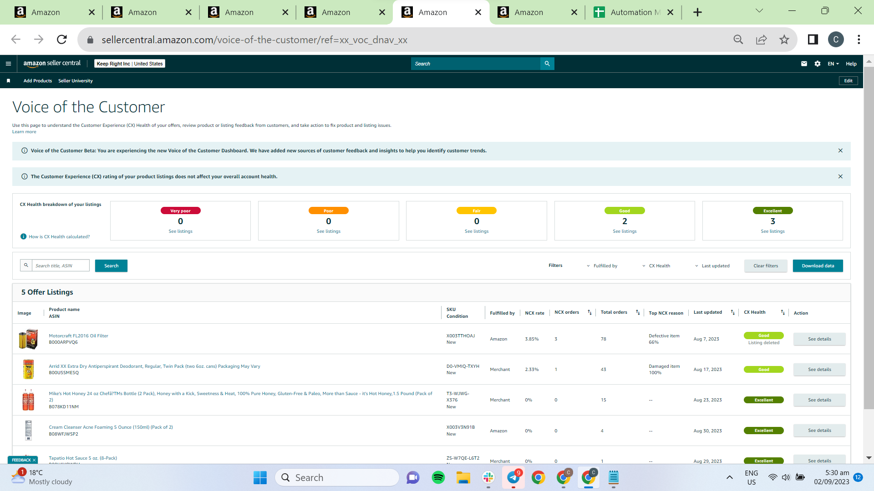The height and width of the screenshot is (491, 874).
Task: See details for Motorcraft FL2016 Oil Filter
Action: 819,339
